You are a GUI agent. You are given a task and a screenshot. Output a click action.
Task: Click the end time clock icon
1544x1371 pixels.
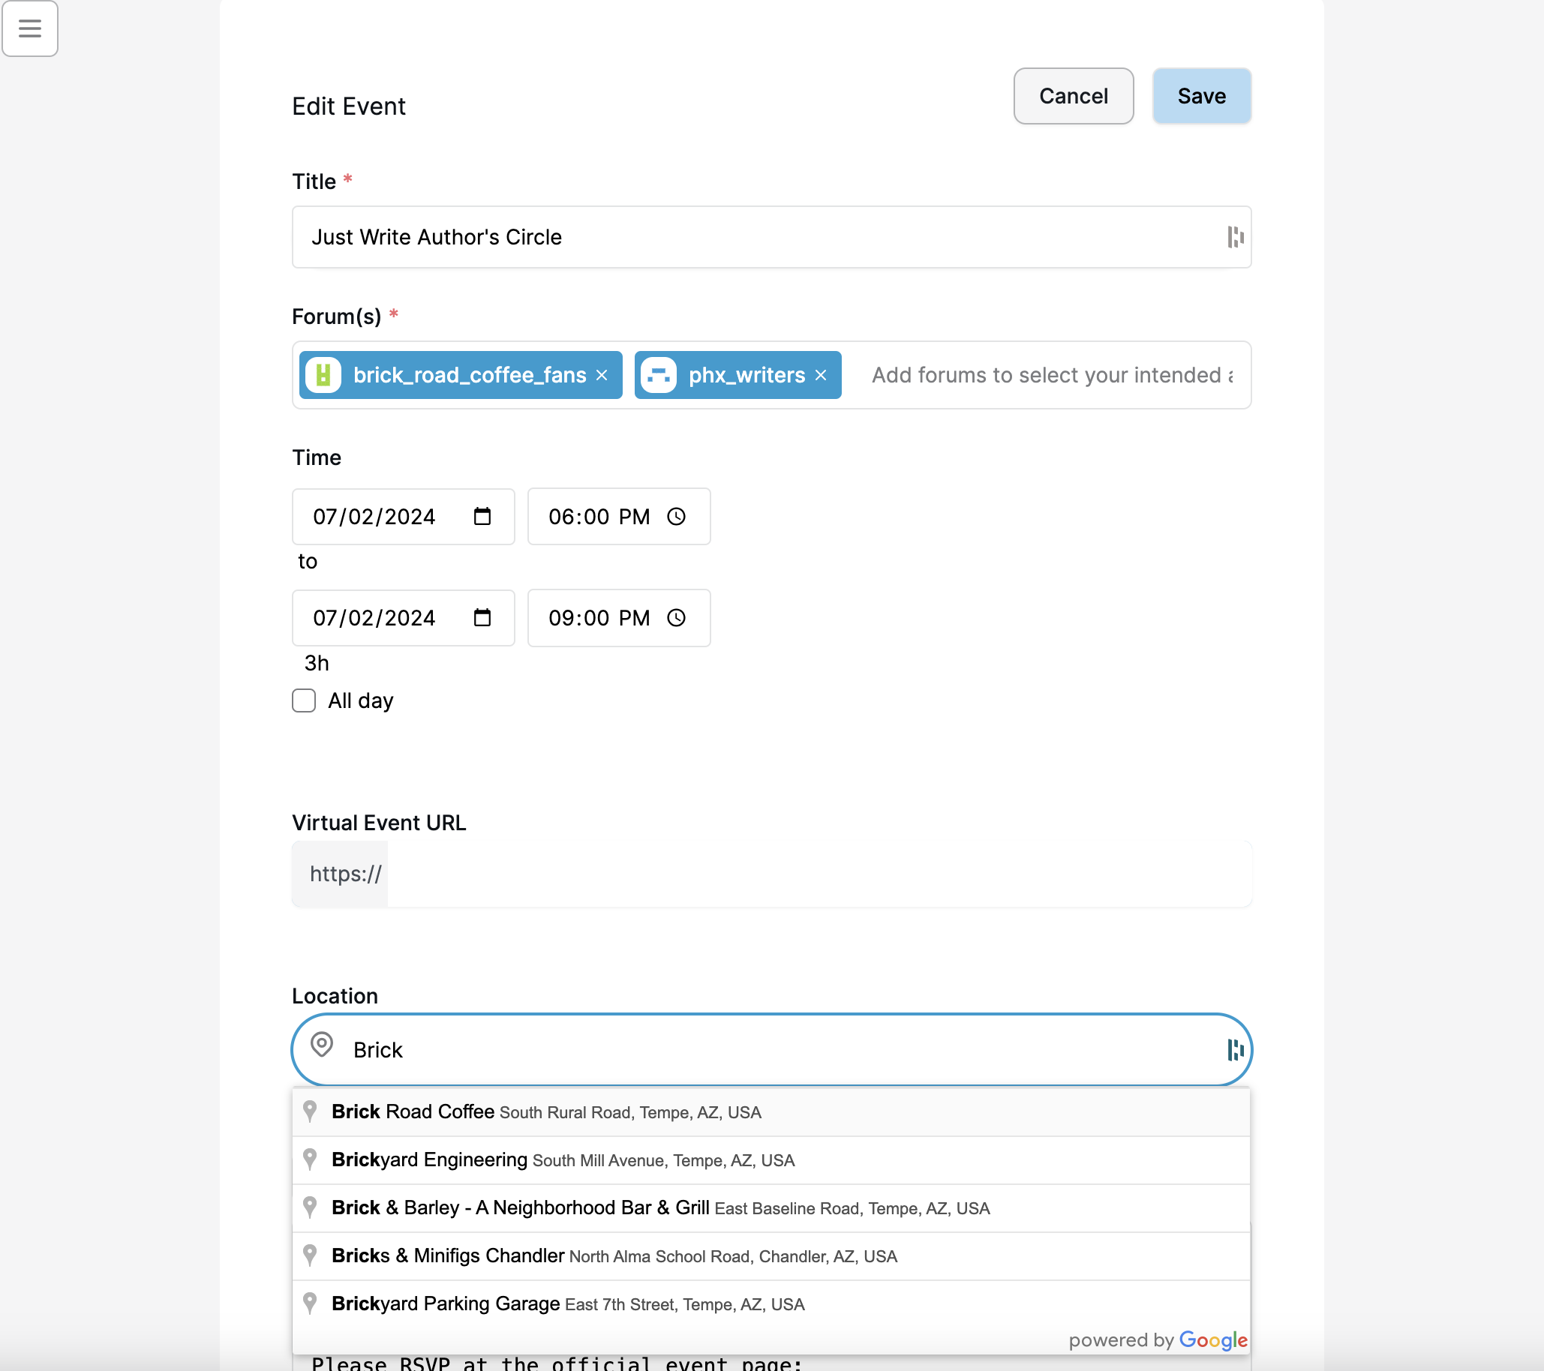(676, 617)
